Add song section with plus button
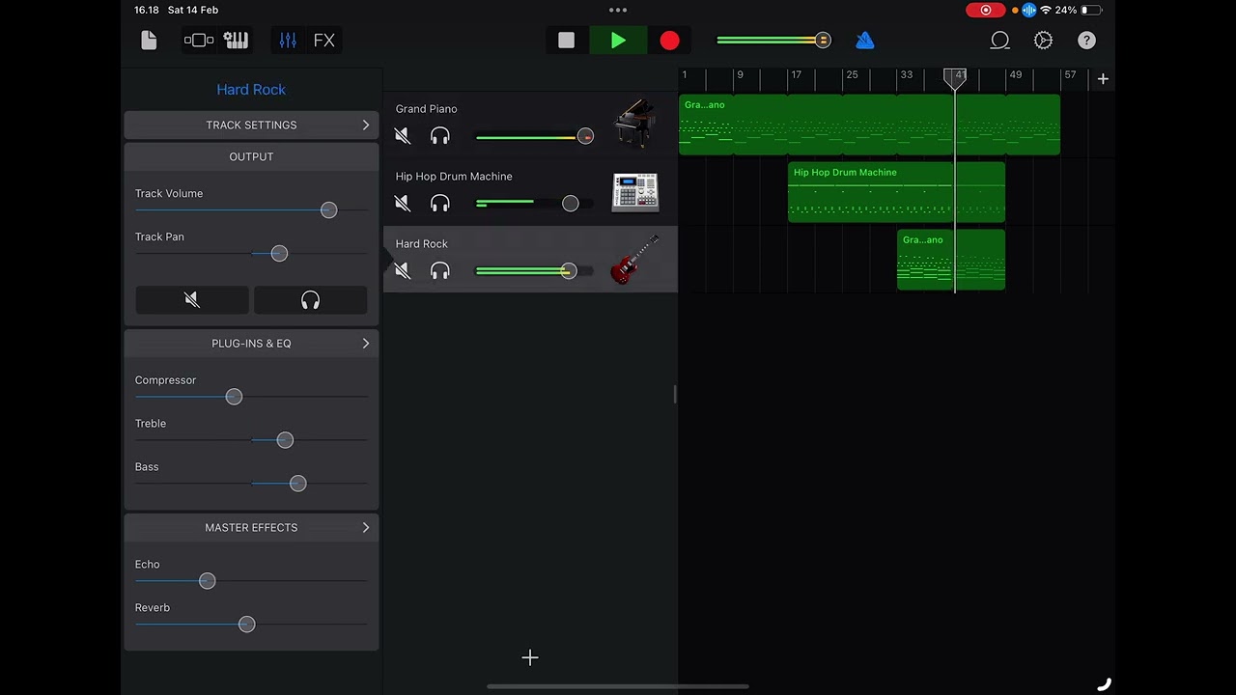 click(x=1103, y=79)
